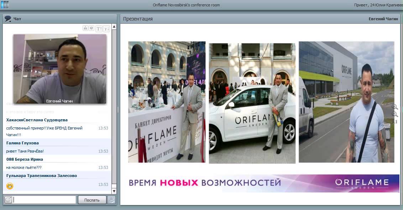Click the webcam video of Евгений Чагин
Image resolution: width=403 pixels, height=210 pixels.
pyautogui.click(x=59, y=69)
